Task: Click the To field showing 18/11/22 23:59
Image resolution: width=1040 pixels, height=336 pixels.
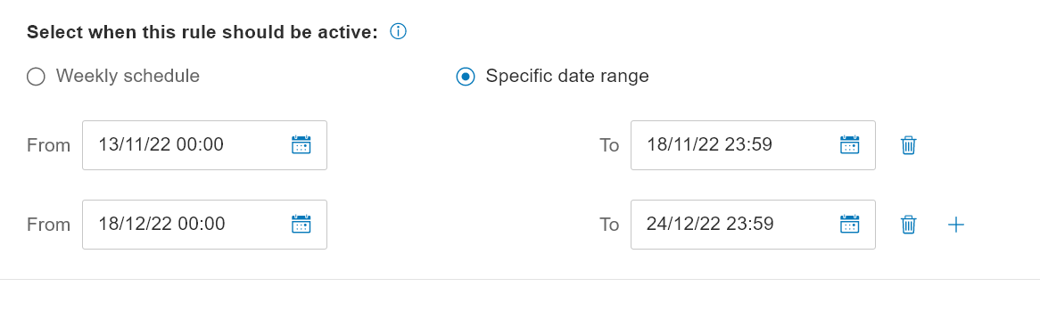Action: pyautogui.click(x=753, y=145)
